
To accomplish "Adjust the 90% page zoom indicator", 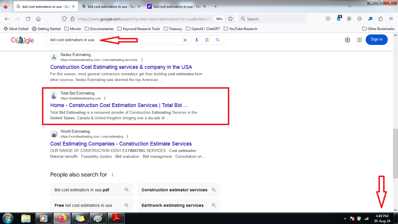I will click(x=219, y=19).
